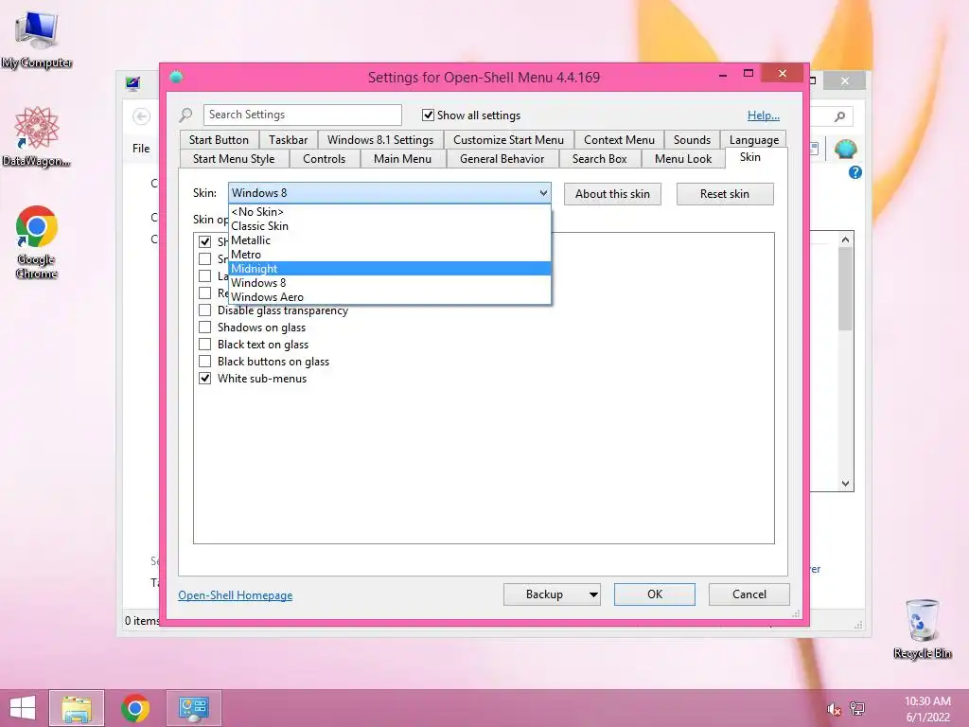Uncheck the first skin option checkbox
The width and height of the screenshot is (969, 727).
coord(204,241)
